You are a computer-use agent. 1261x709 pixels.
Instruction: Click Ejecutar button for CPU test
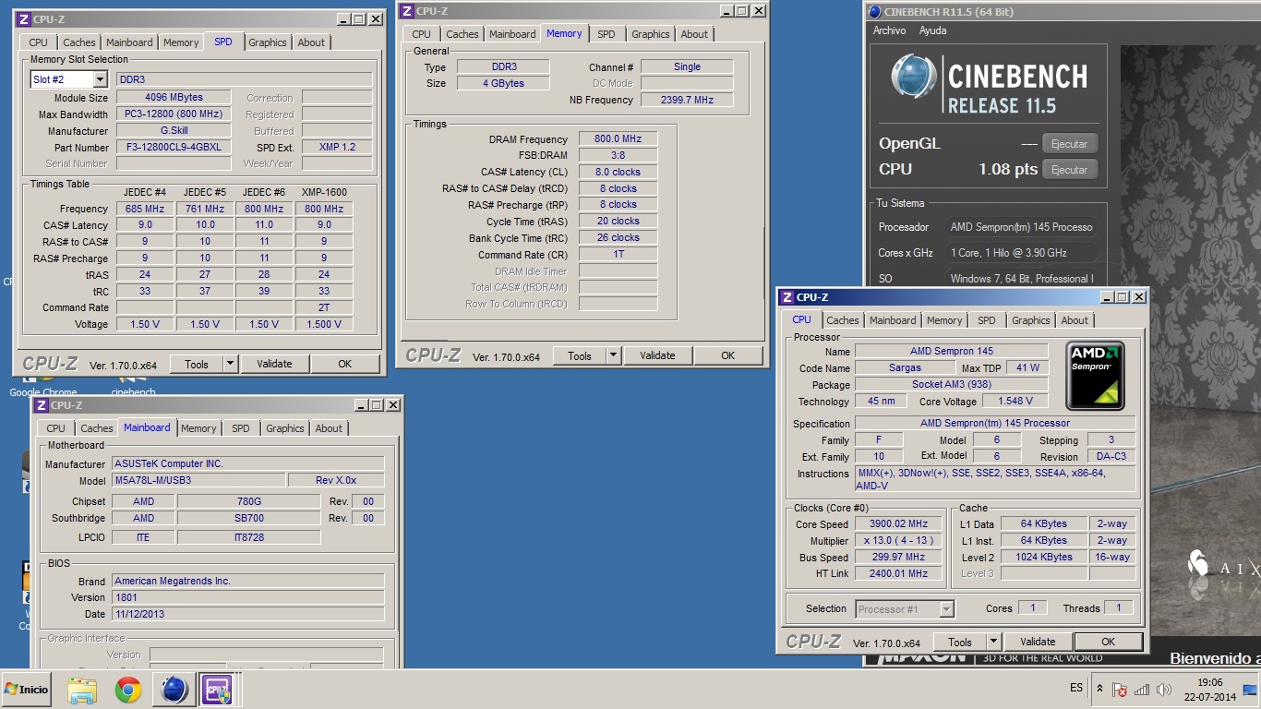point(1070,170)
